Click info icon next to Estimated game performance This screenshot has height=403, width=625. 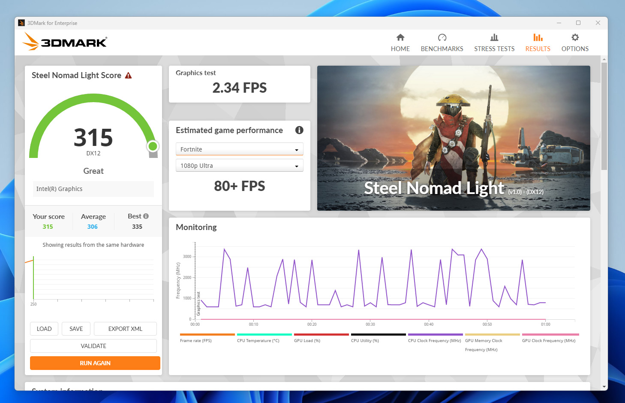pyautogui.click(x=299, y=130)
